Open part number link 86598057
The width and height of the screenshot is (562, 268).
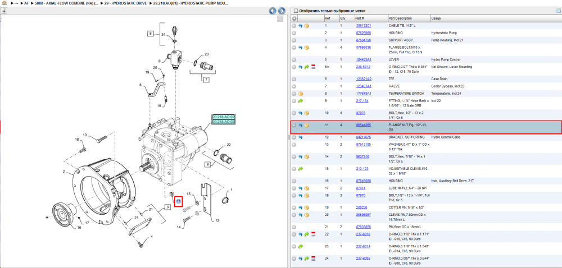364,215
